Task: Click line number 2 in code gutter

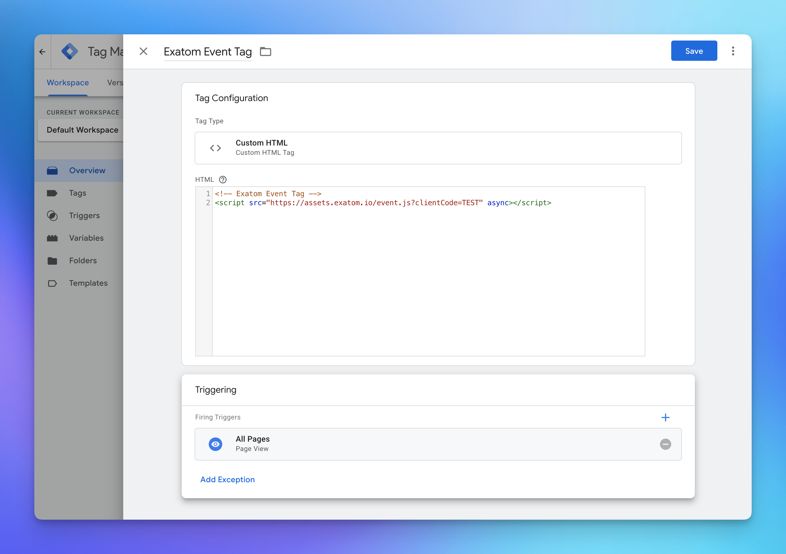Action: click(x=208, y=203)
